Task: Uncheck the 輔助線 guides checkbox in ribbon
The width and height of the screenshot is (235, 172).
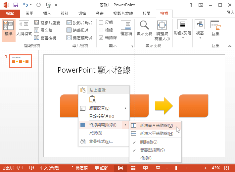Action: tap(101, 38)
